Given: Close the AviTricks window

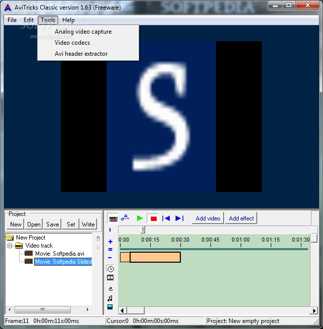Looking at the screenshot, I should pos(308,5).
